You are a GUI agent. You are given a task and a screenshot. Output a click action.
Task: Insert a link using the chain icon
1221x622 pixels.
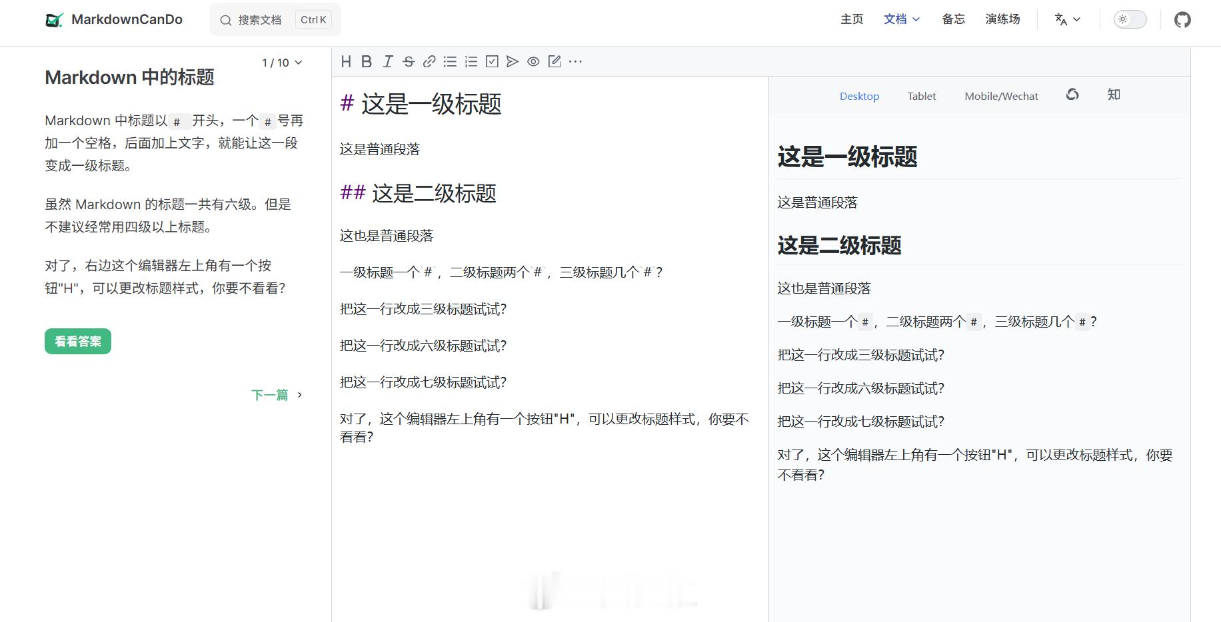(x=429, y=62)
